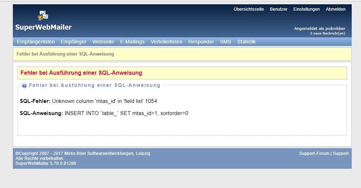The image size is (361, 188).
Task: Click the SuperWebMailer logo icon
Action: pos(43,16)
